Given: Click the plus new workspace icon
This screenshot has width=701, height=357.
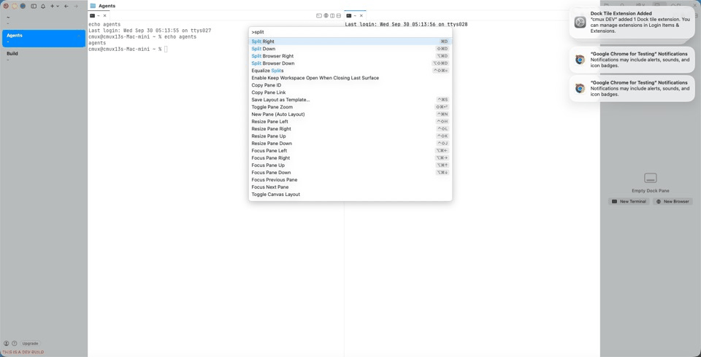Looking at the screenshot, I should [x=53, y=7].
